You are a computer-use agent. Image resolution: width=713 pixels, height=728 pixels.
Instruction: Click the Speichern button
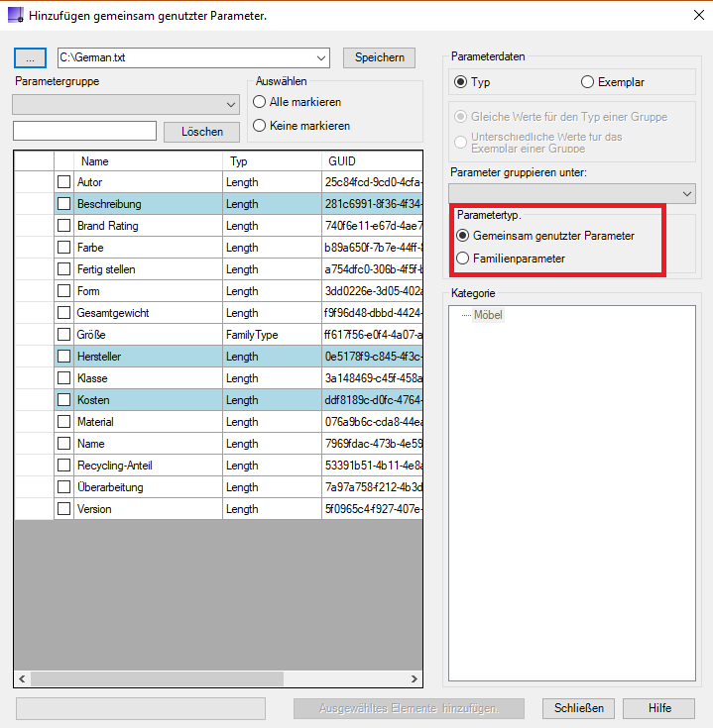coord(379,58)
